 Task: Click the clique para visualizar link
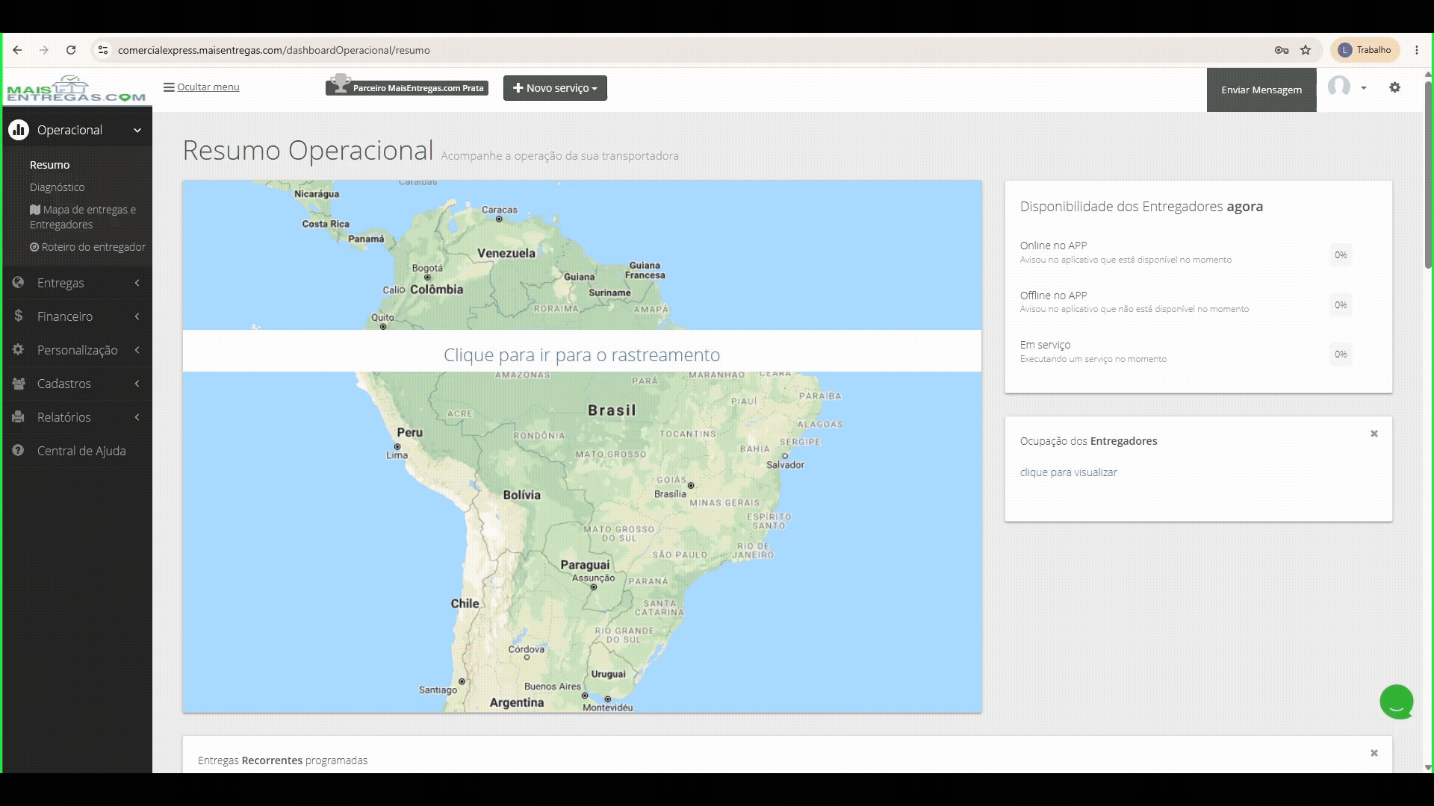click(x=1069, y=472)
